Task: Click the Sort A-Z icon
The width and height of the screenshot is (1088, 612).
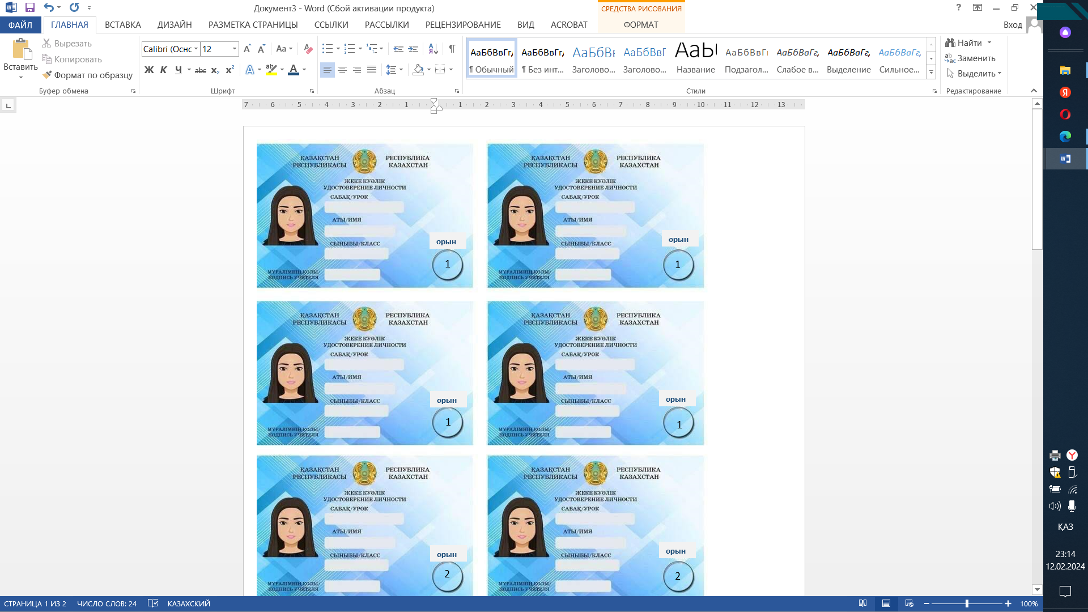Action: (x=433, y=49)
